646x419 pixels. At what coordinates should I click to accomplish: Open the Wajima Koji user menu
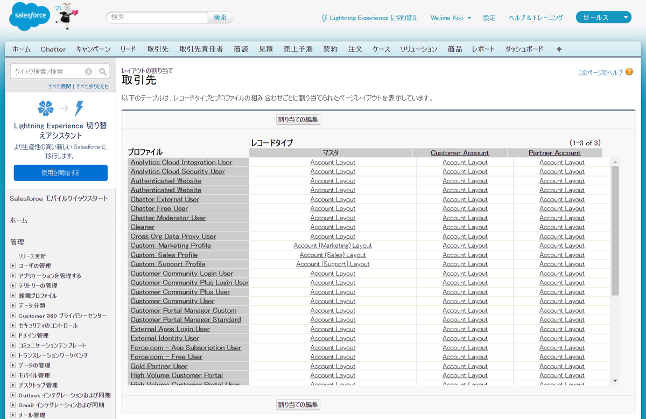(x=451, y=18)
